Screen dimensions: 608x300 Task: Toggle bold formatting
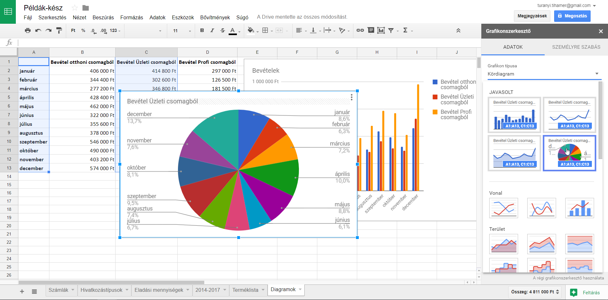point(202,30)
